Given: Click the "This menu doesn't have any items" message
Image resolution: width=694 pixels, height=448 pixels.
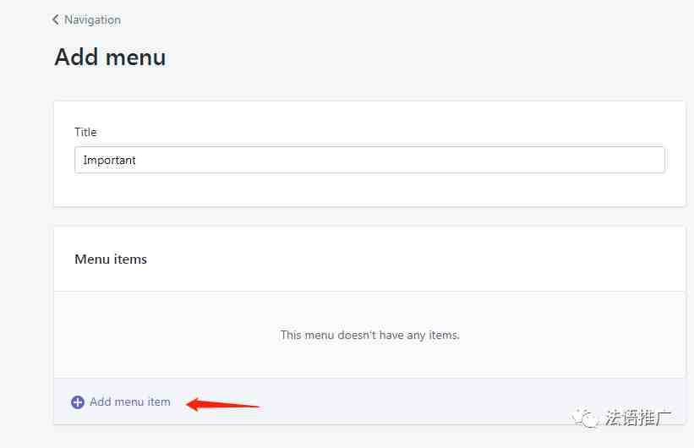Looking at the screenshot, I should (x=369, y=335).
